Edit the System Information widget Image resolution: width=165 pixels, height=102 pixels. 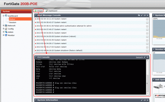coord(142,100)
